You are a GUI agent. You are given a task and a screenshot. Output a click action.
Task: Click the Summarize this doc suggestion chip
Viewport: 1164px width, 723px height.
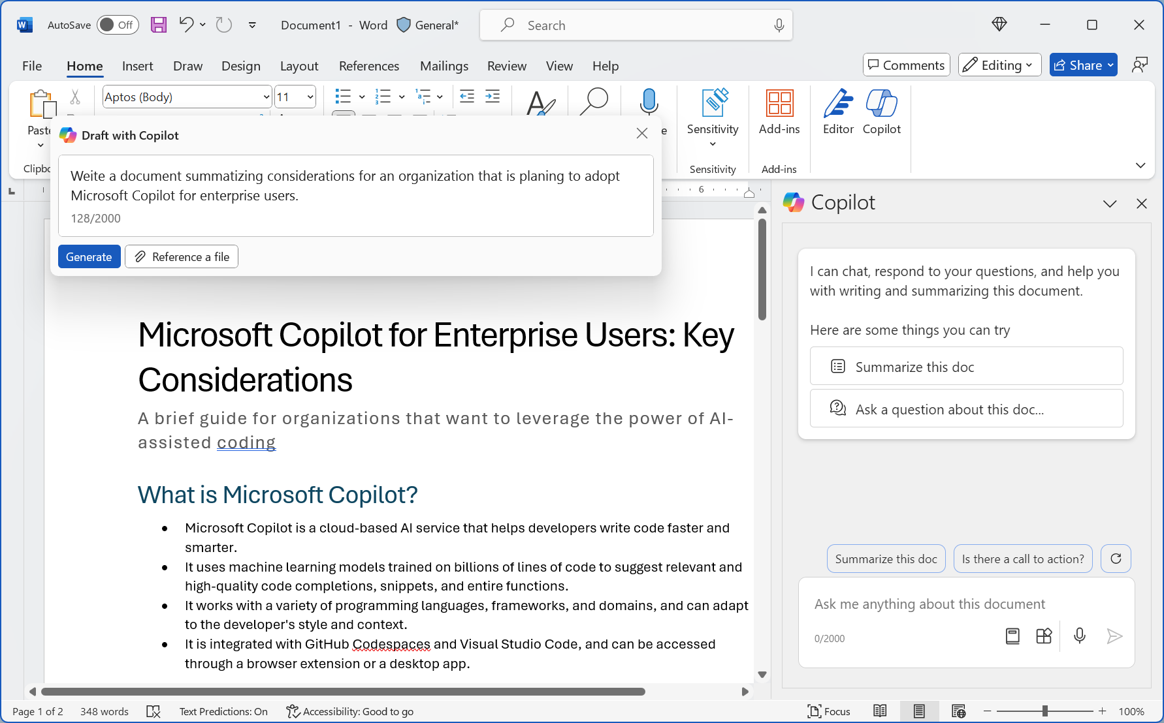pos(886,559)
